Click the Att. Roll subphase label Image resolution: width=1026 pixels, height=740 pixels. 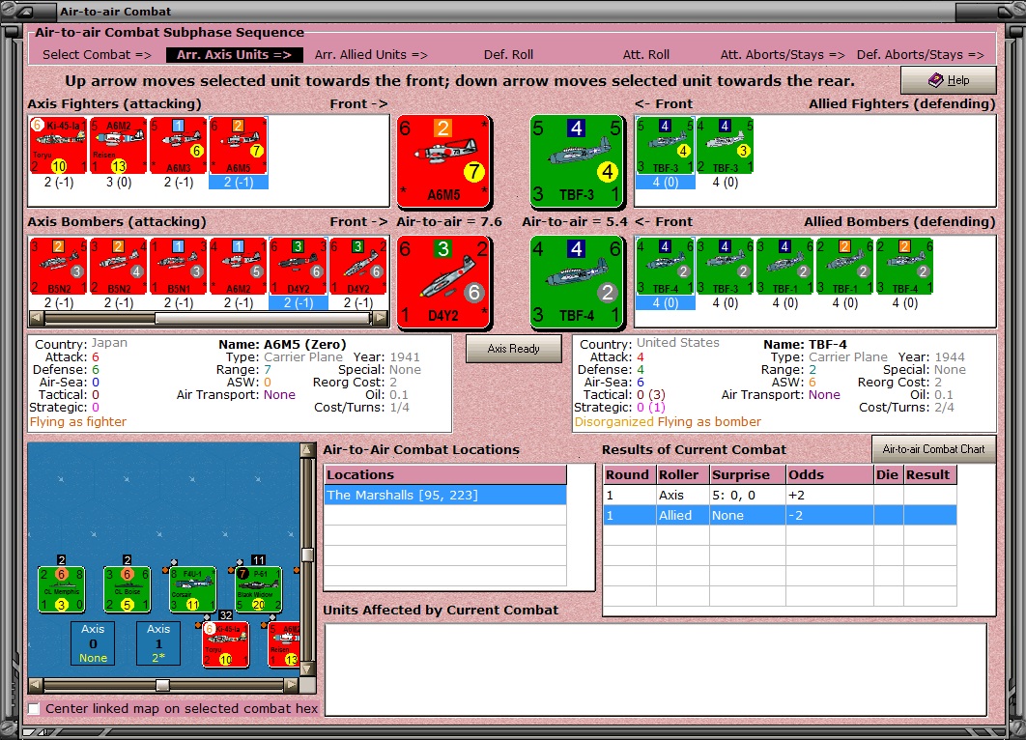(645, 55)
